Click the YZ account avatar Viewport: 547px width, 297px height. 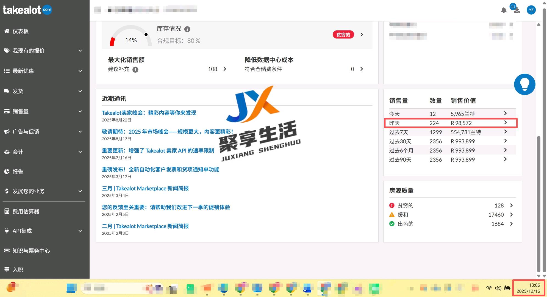[531, 10]
